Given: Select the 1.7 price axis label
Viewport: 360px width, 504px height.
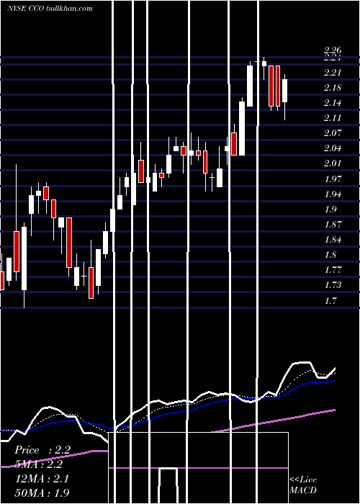Looking at the screenshot, I should pyautogui.click(x=330, y=300).
